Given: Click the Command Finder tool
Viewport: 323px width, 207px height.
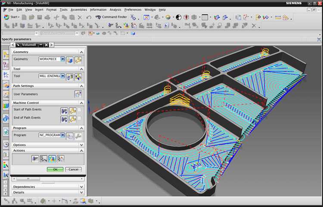Looking at the screenshot, I should click(x=111, y=17).
